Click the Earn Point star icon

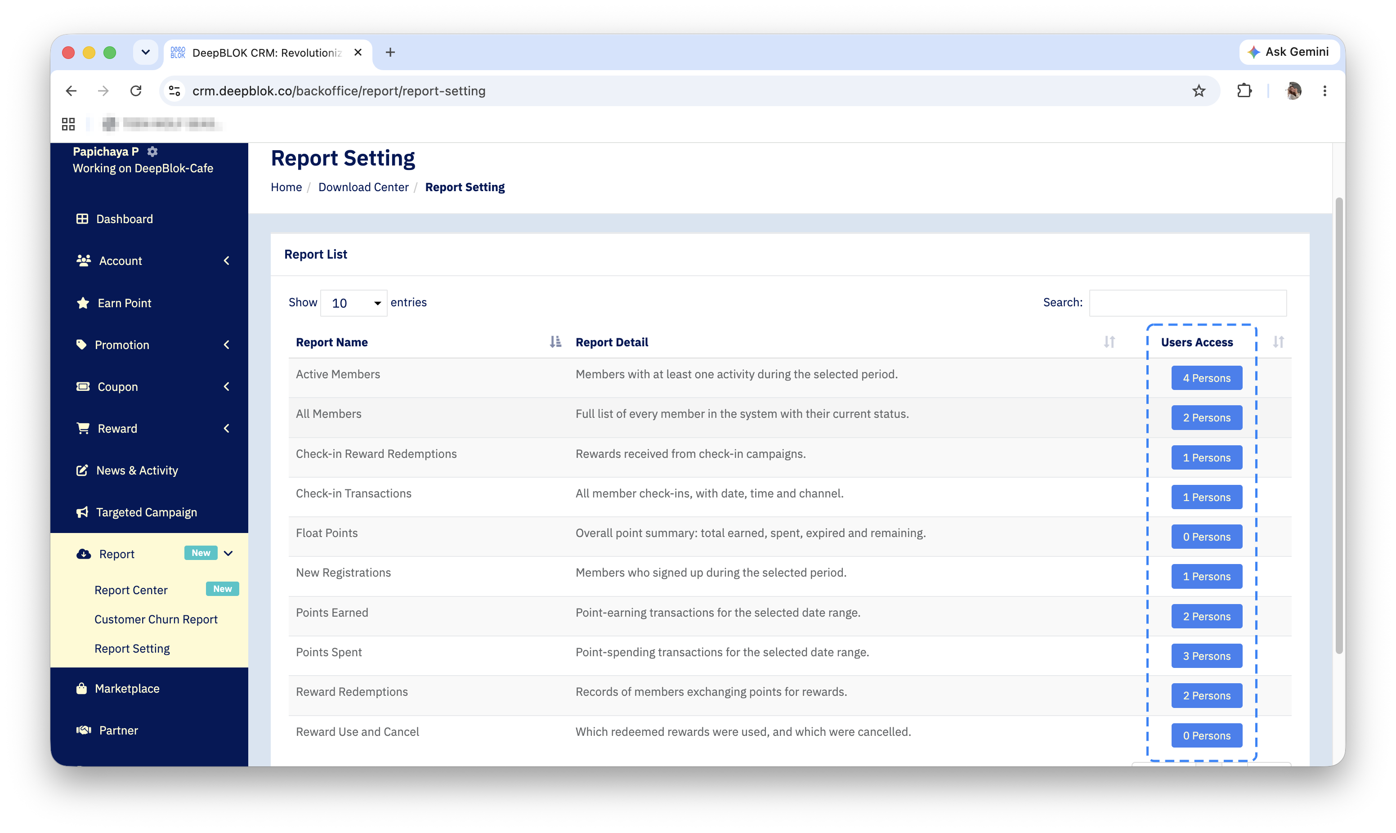[83, 303]
